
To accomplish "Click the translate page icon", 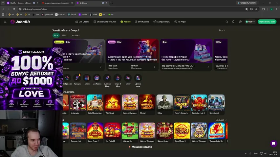I will coord(247,9).
